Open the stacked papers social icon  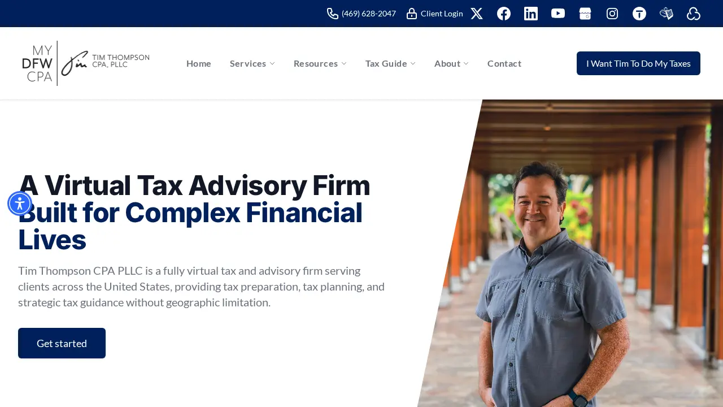[667, 14]
